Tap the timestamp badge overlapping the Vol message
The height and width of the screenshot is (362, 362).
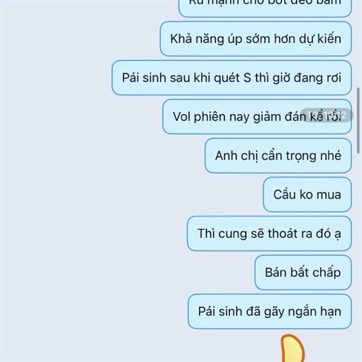[x=326, y=115]
